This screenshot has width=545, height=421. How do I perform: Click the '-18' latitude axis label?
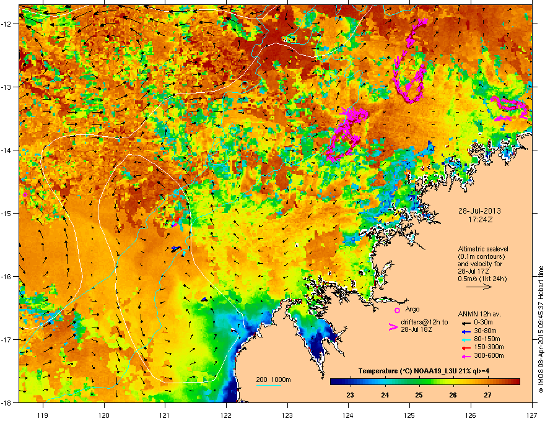(x=6, y=402)
